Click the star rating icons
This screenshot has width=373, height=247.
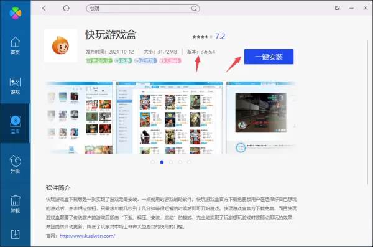pos(203,37)
